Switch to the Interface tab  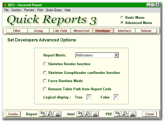125,31
